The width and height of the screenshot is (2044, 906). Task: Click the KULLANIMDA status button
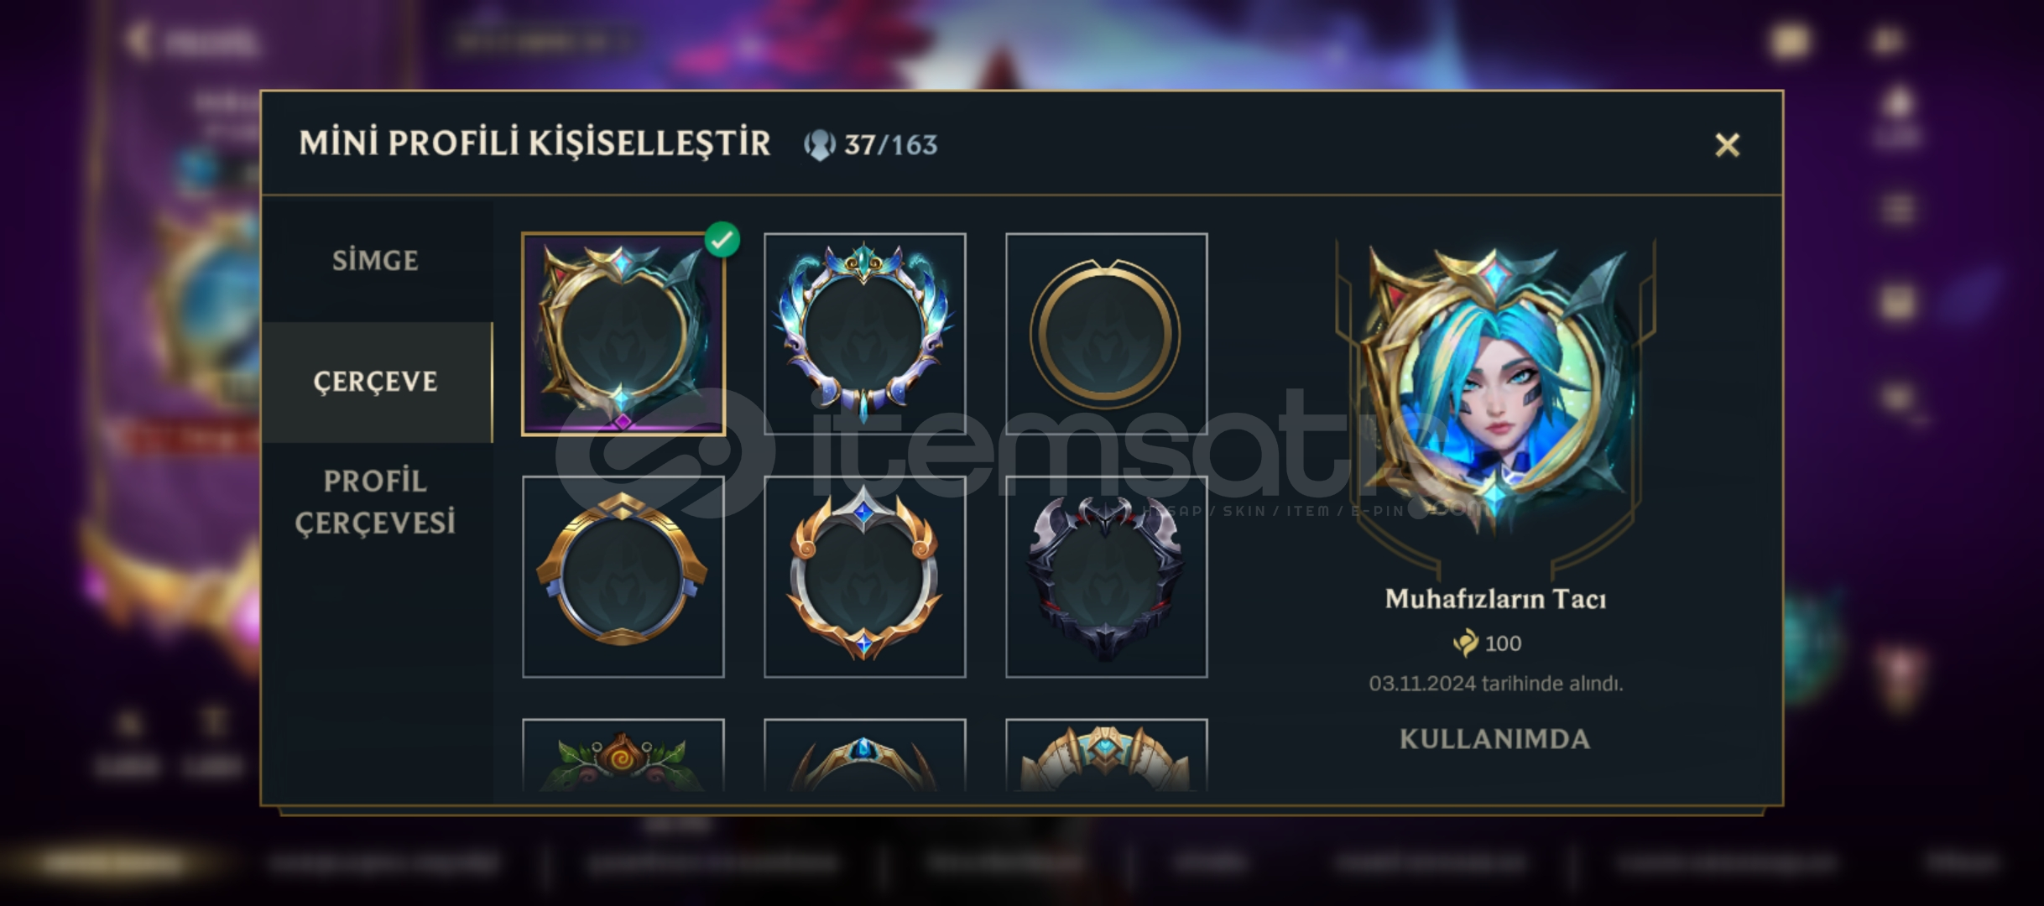[1495, 739]
